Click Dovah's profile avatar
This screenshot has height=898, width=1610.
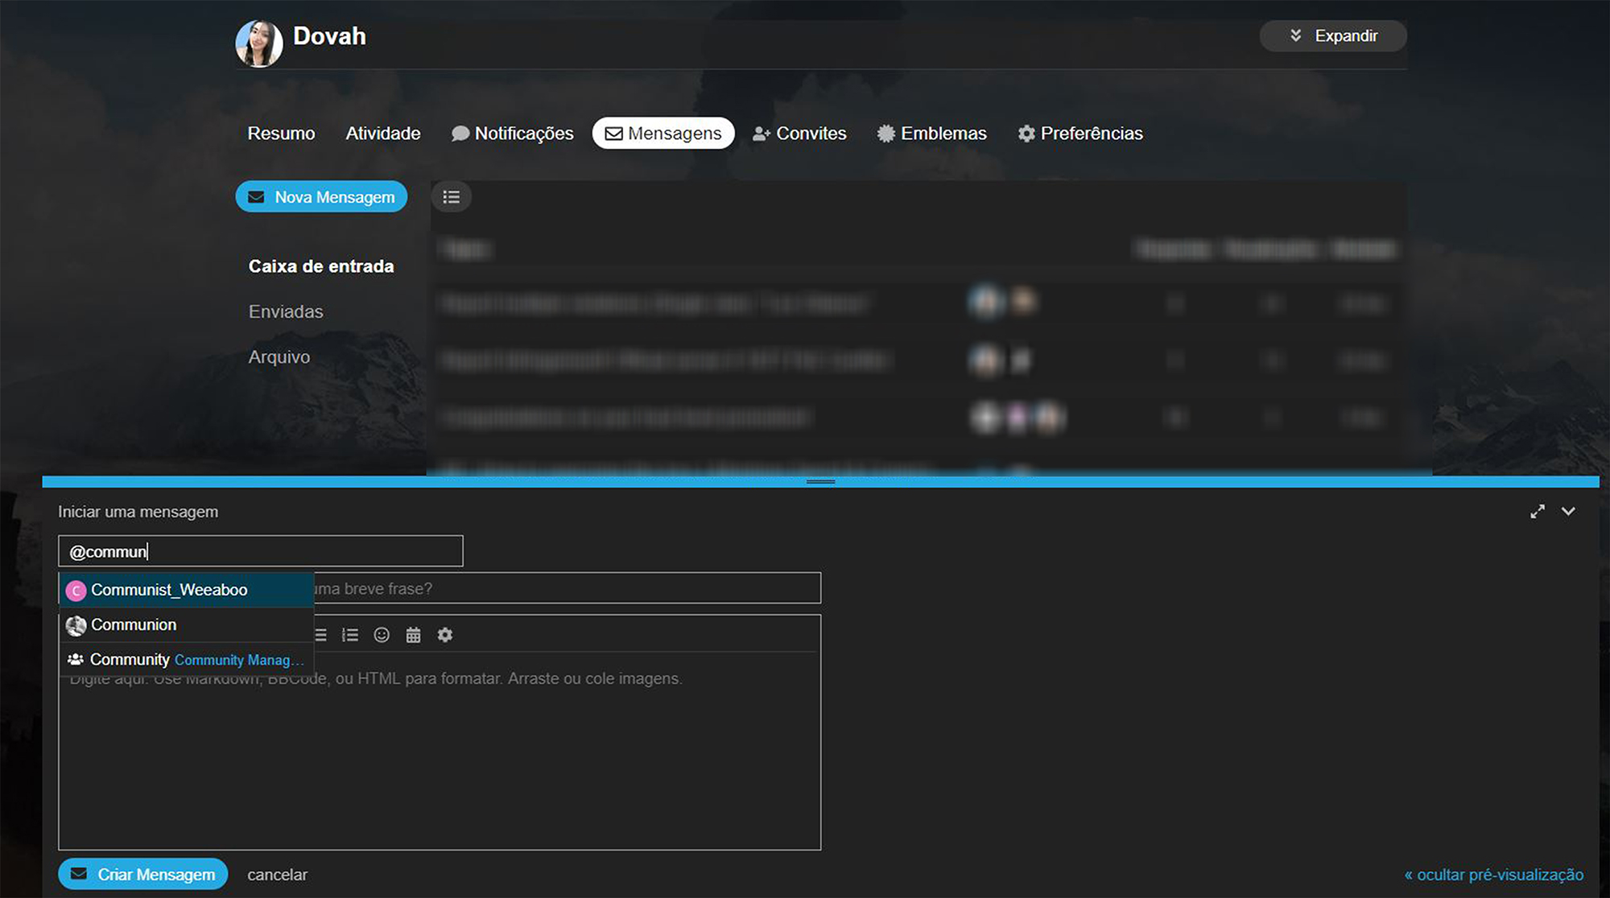[258, 43]
